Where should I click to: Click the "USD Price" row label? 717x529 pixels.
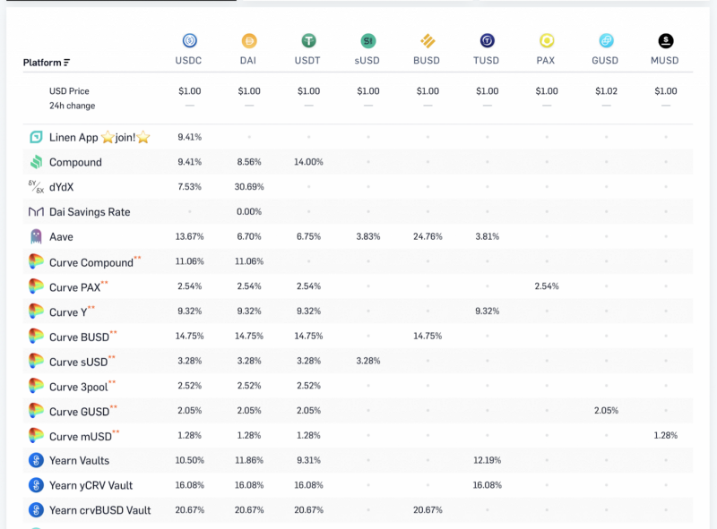tap(69, 91)
